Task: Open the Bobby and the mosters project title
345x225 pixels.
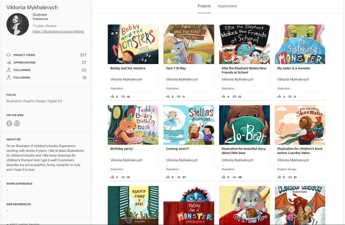Action: [x=128, y=68]
